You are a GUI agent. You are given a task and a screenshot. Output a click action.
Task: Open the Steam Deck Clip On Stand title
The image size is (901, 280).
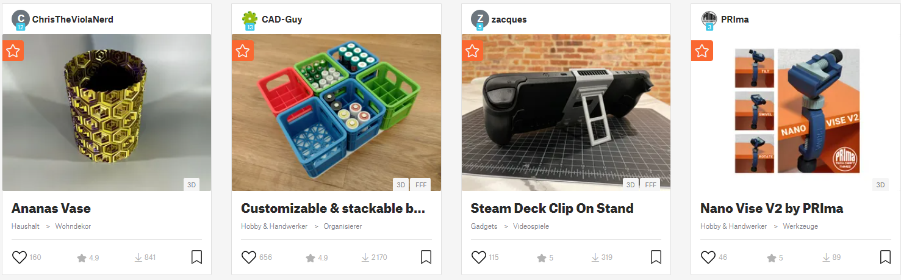click(552, 209)
